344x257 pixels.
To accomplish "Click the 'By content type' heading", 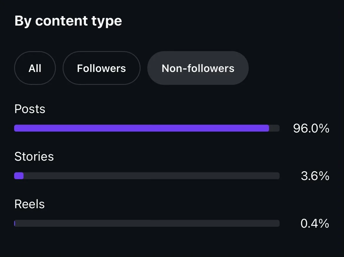I will (68, 21).
